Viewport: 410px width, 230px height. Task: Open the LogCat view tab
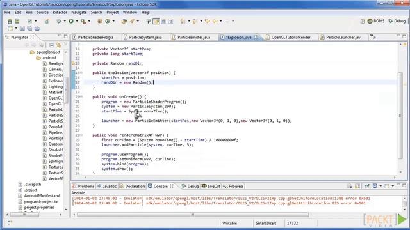click(211, 186)
